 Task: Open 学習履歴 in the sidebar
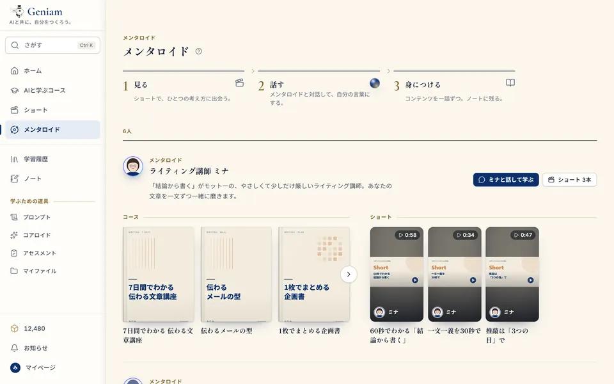coord(52,159)
